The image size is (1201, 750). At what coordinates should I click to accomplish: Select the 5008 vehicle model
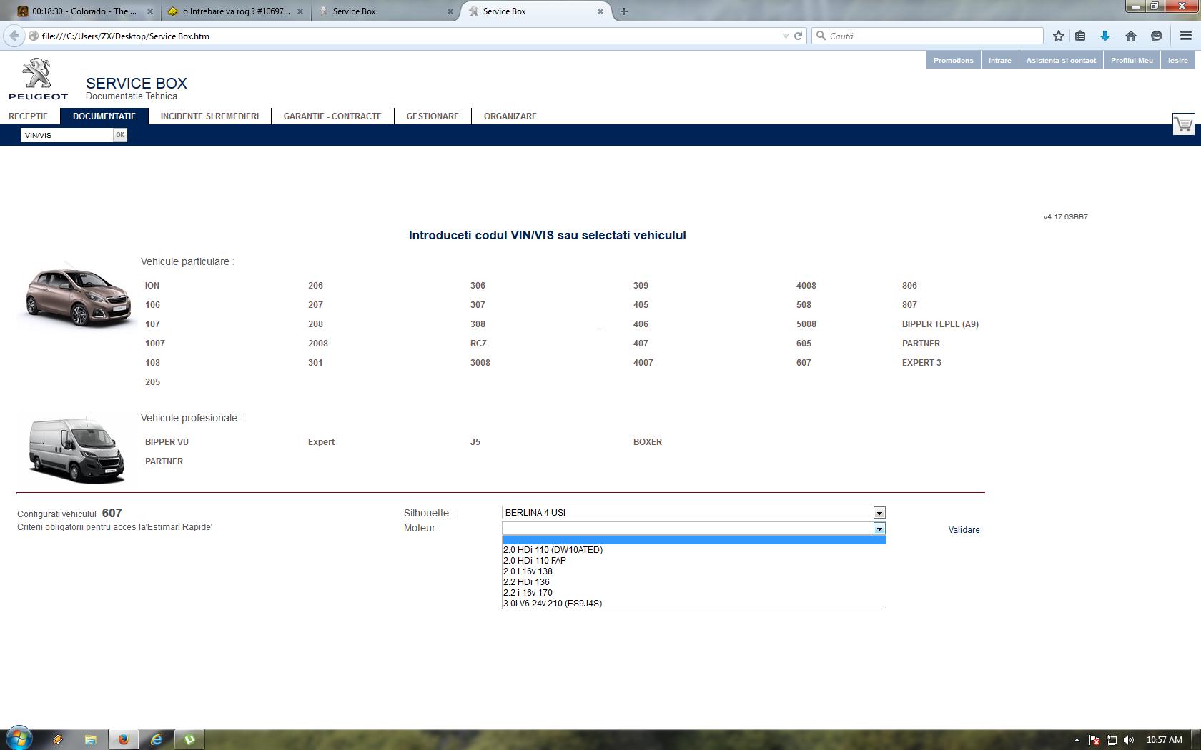806,324
